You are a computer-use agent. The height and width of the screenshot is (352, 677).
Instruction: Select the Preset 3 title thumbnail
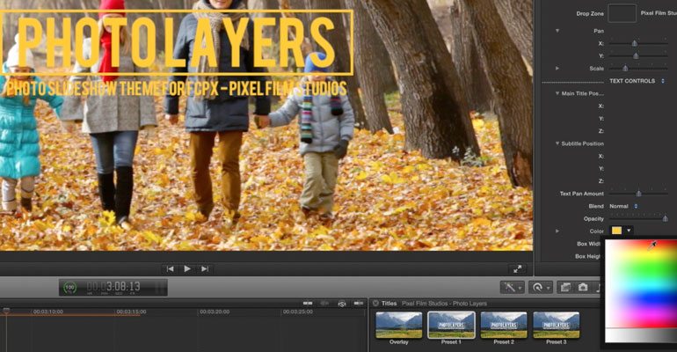click(x=556, y=325)
